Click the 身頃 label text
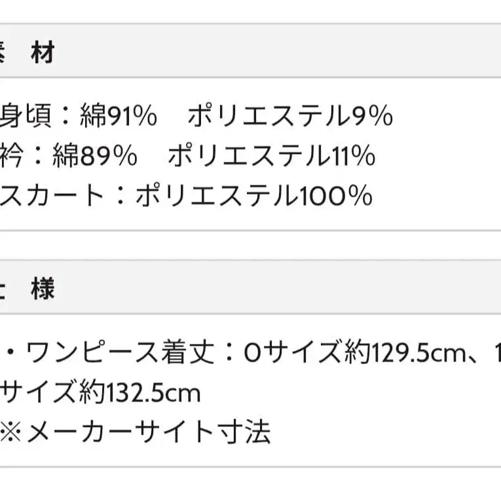The height and width of the screenshot is (501, 501). (26, 116)
